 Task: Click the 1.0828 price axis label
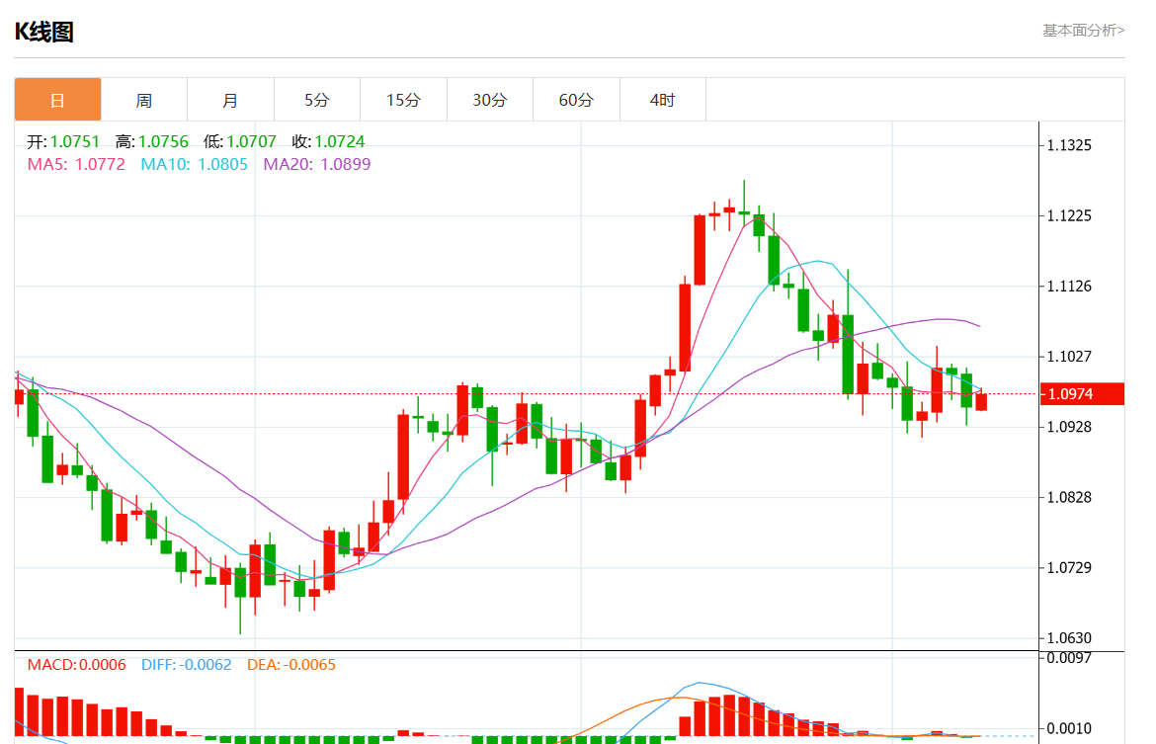coord(1069,498)
